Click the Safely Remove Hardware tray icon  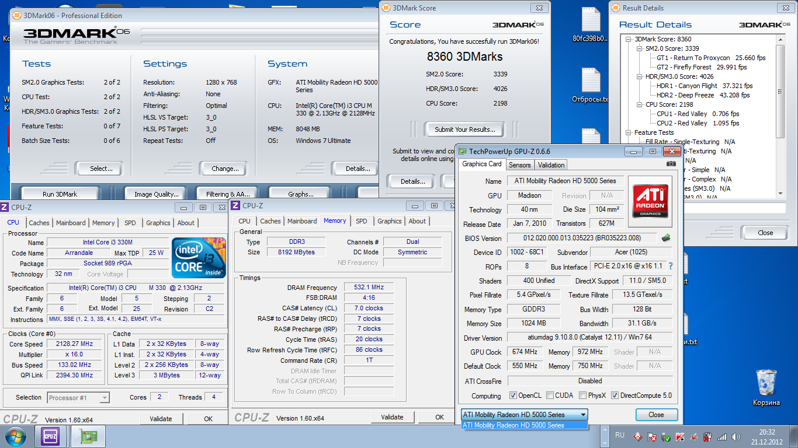[x=667, y=436]
